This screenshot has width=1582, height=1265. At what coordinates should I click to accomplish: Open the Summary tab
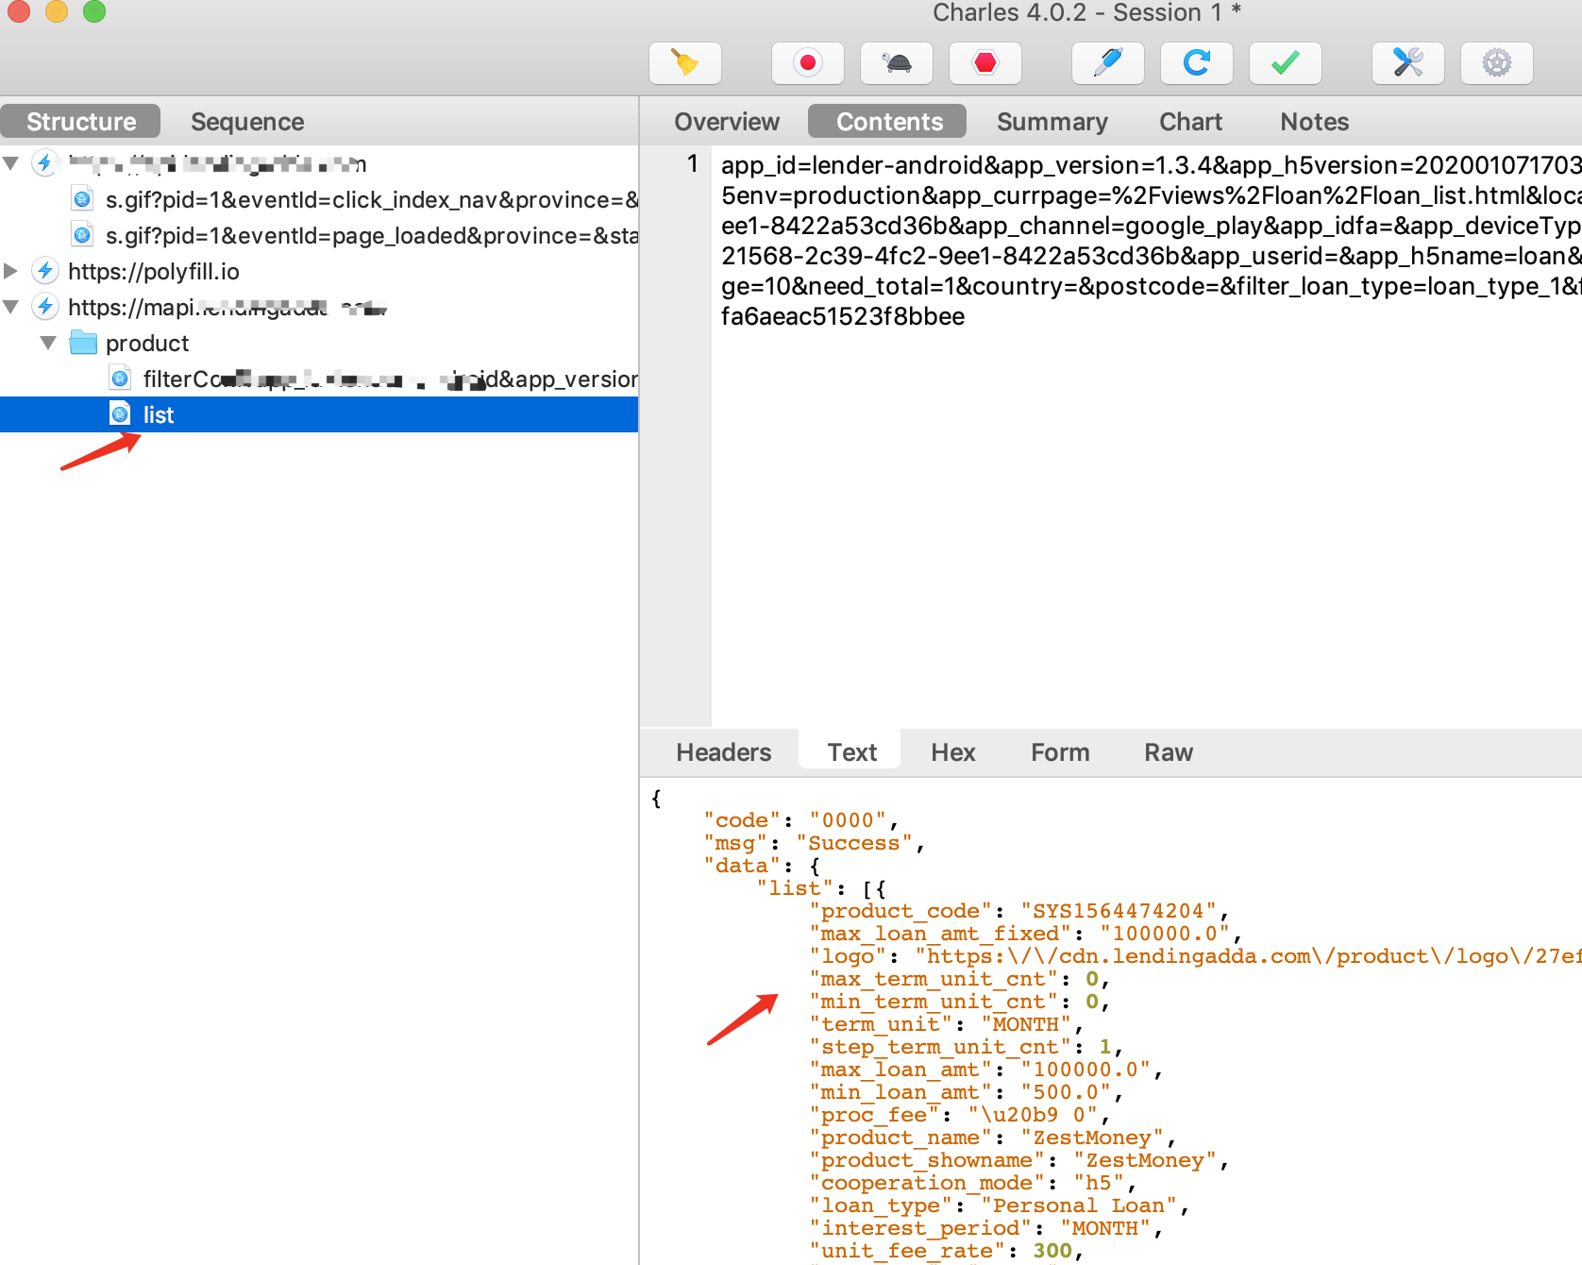coord(1052,122)
